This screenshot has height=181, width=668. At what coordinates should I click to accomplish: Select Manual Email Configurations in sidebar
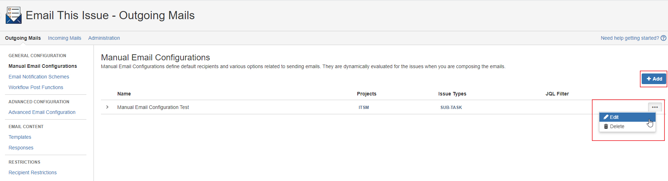pos(43,66)
